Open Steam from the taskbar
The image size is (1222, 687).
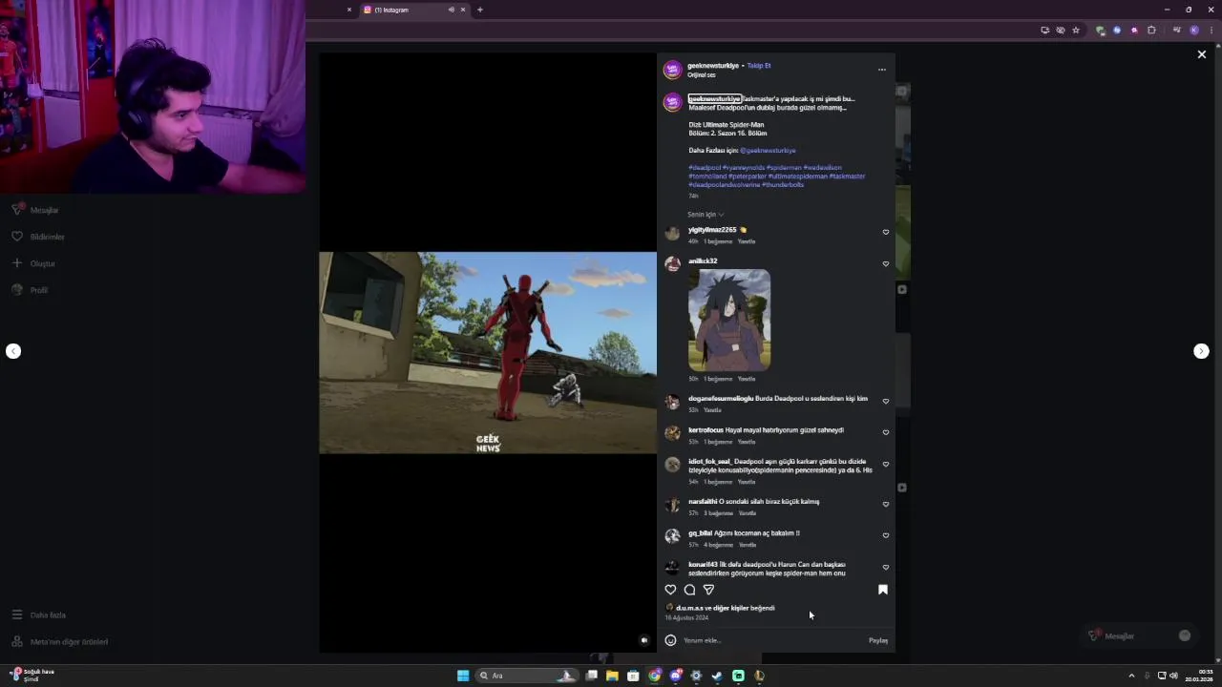[717, 676]
